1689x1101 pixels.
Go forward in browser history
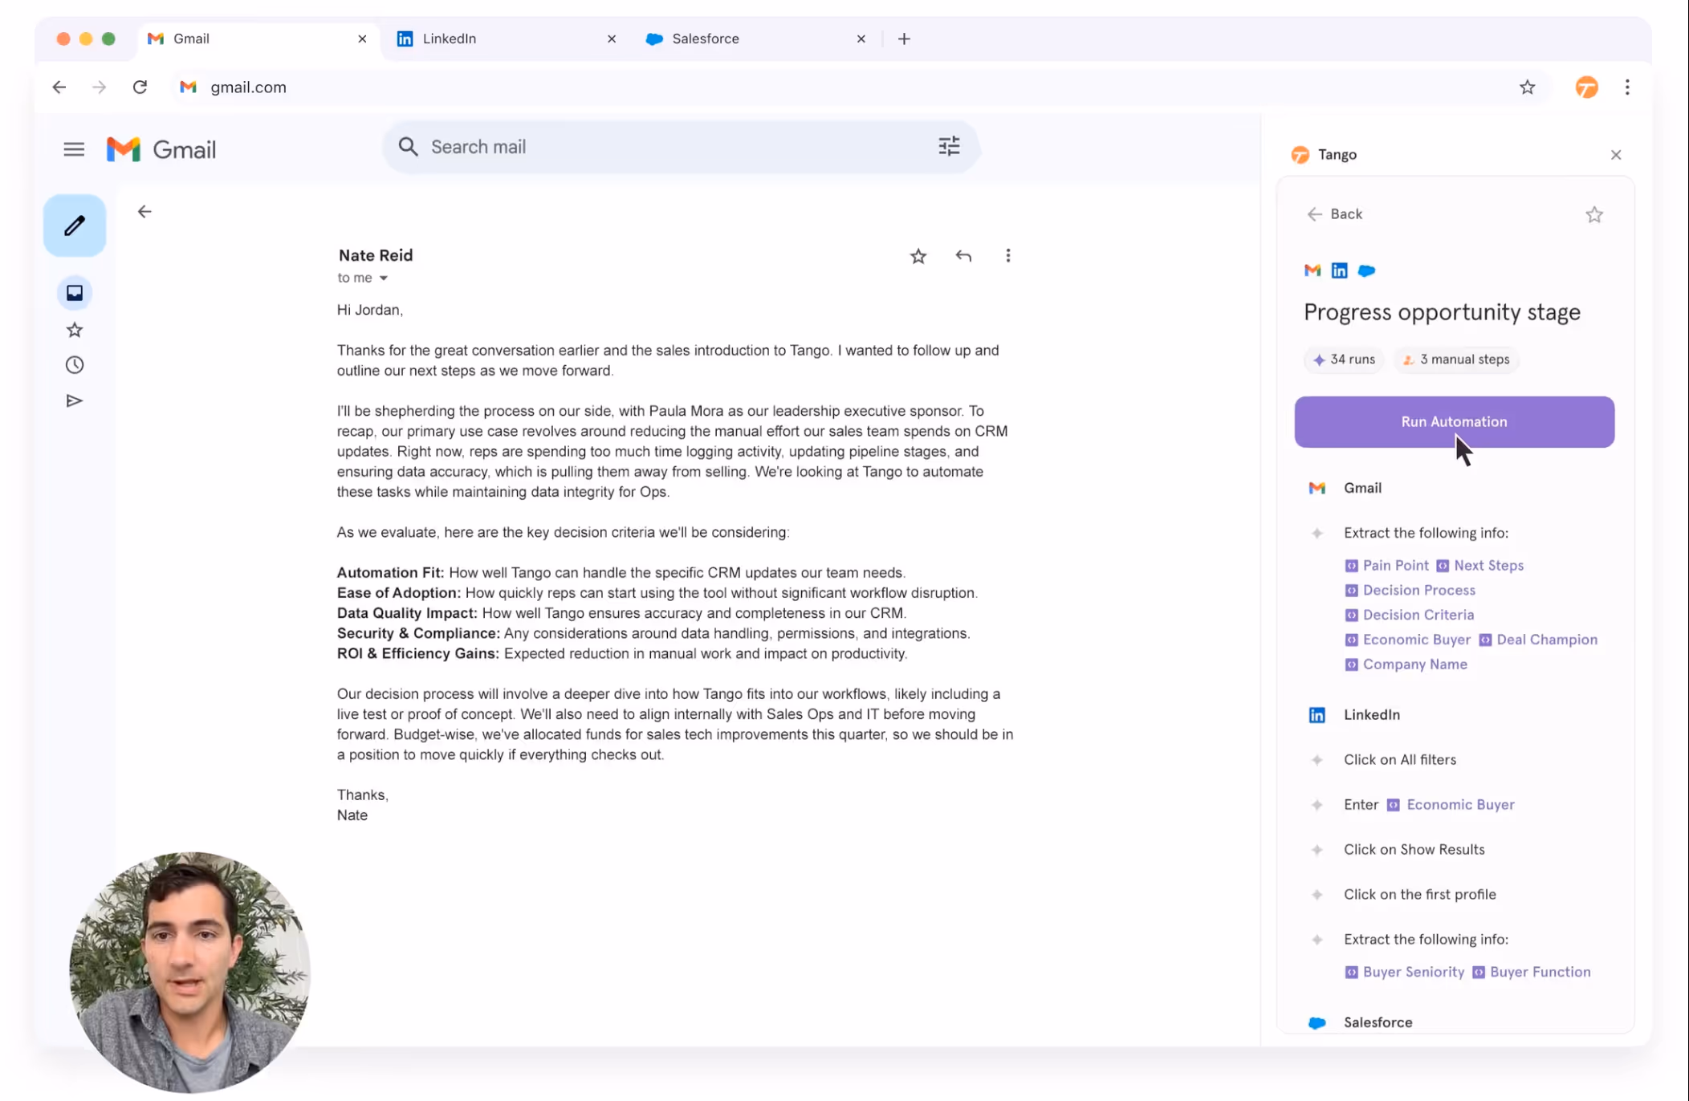[99, 87]
